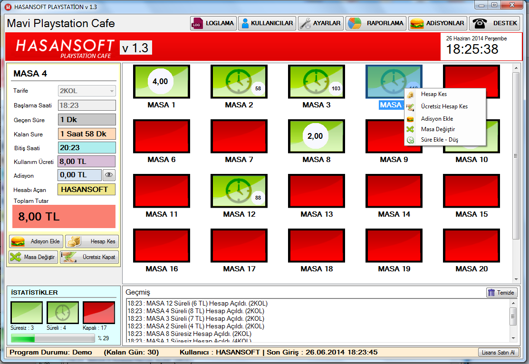
Task: Click the Geçmiş log scrollbar down arrow
Action: pyautogui.click(x=513, y=338)
